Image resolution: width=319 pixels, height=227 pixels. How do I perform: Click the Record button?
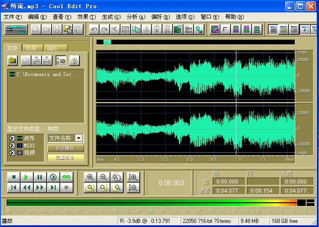click(x=67, y=187)
